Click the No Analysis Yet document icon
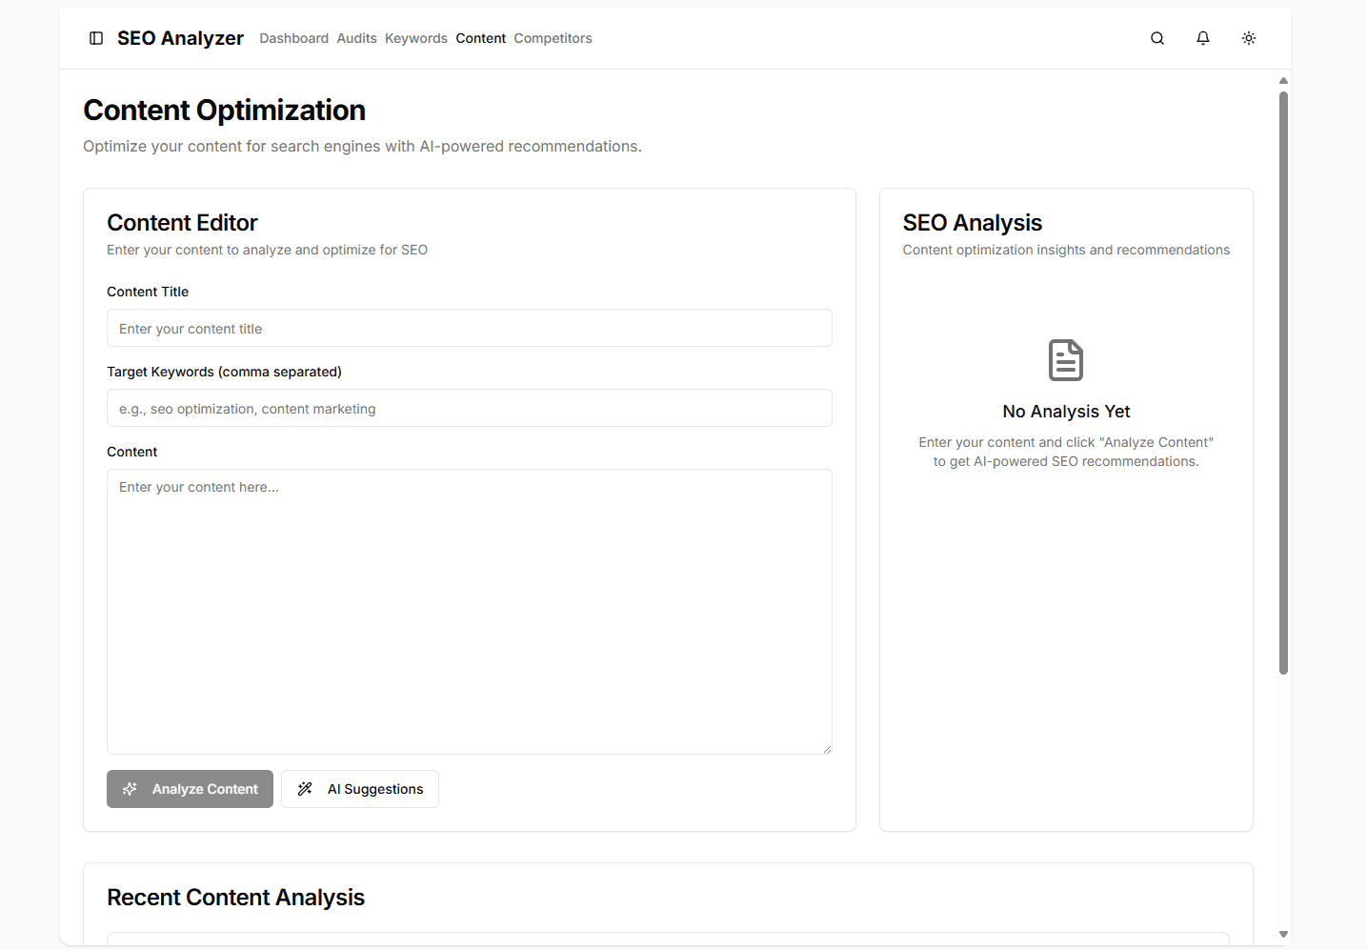This screenshot has width=1367, height=950. (1066, 360)
